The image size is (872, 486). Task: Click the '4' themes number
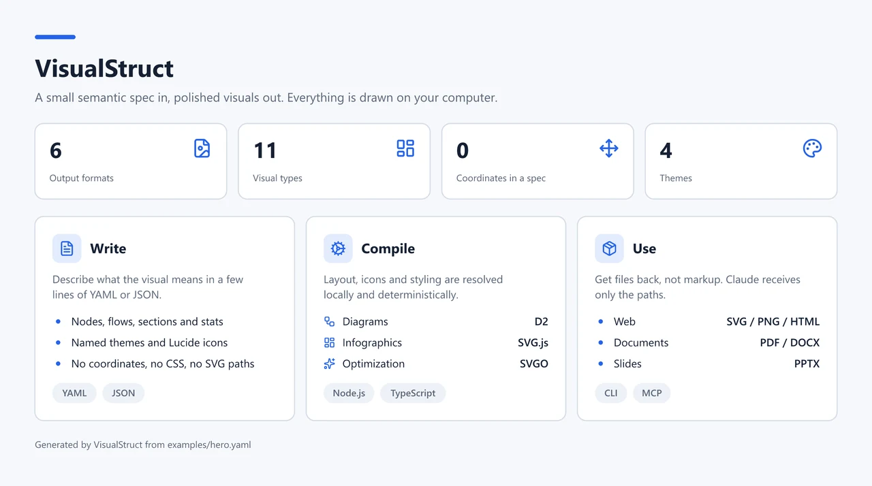pos(666,150)
